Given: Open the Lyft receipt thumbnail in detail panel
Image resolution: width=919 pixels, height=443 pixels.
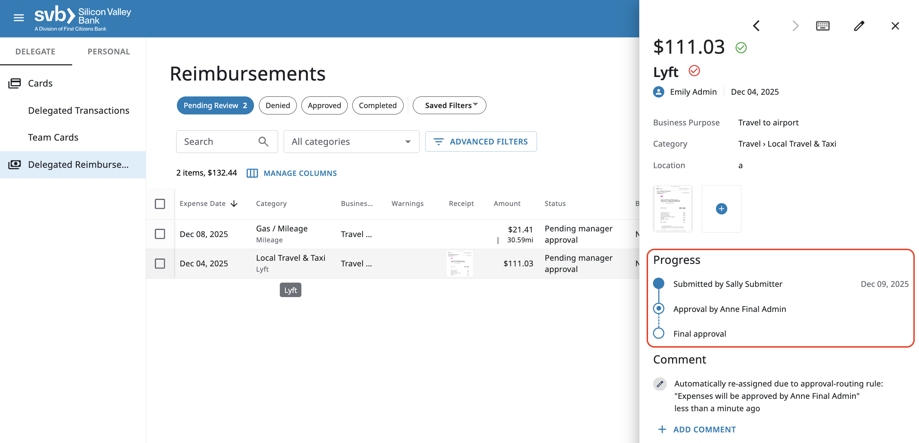Looking at the screenshot, I should [x=672, y=208].
